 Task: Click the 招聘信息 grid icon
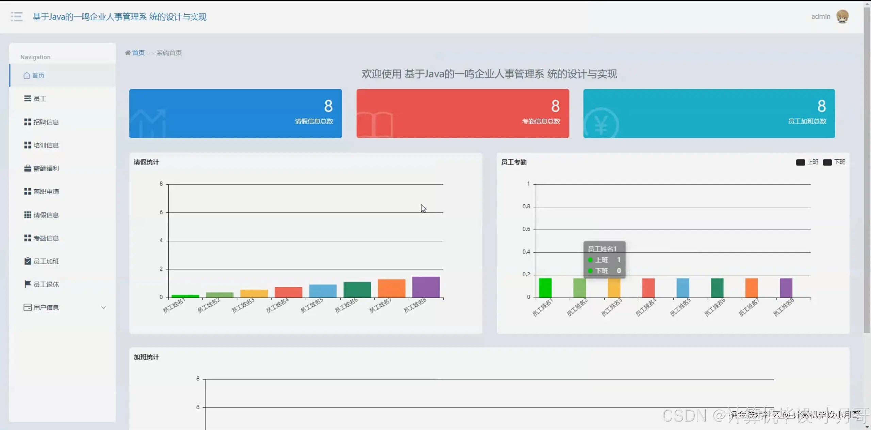coord(28,122)
